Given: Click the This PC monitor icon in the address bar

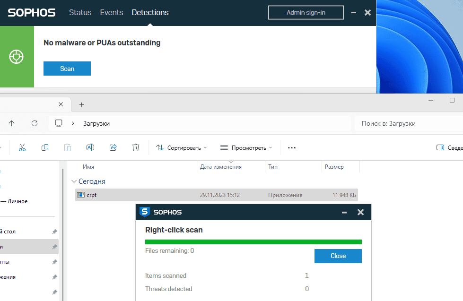Looking at the screenshot, I should click(x=59, y=123).
